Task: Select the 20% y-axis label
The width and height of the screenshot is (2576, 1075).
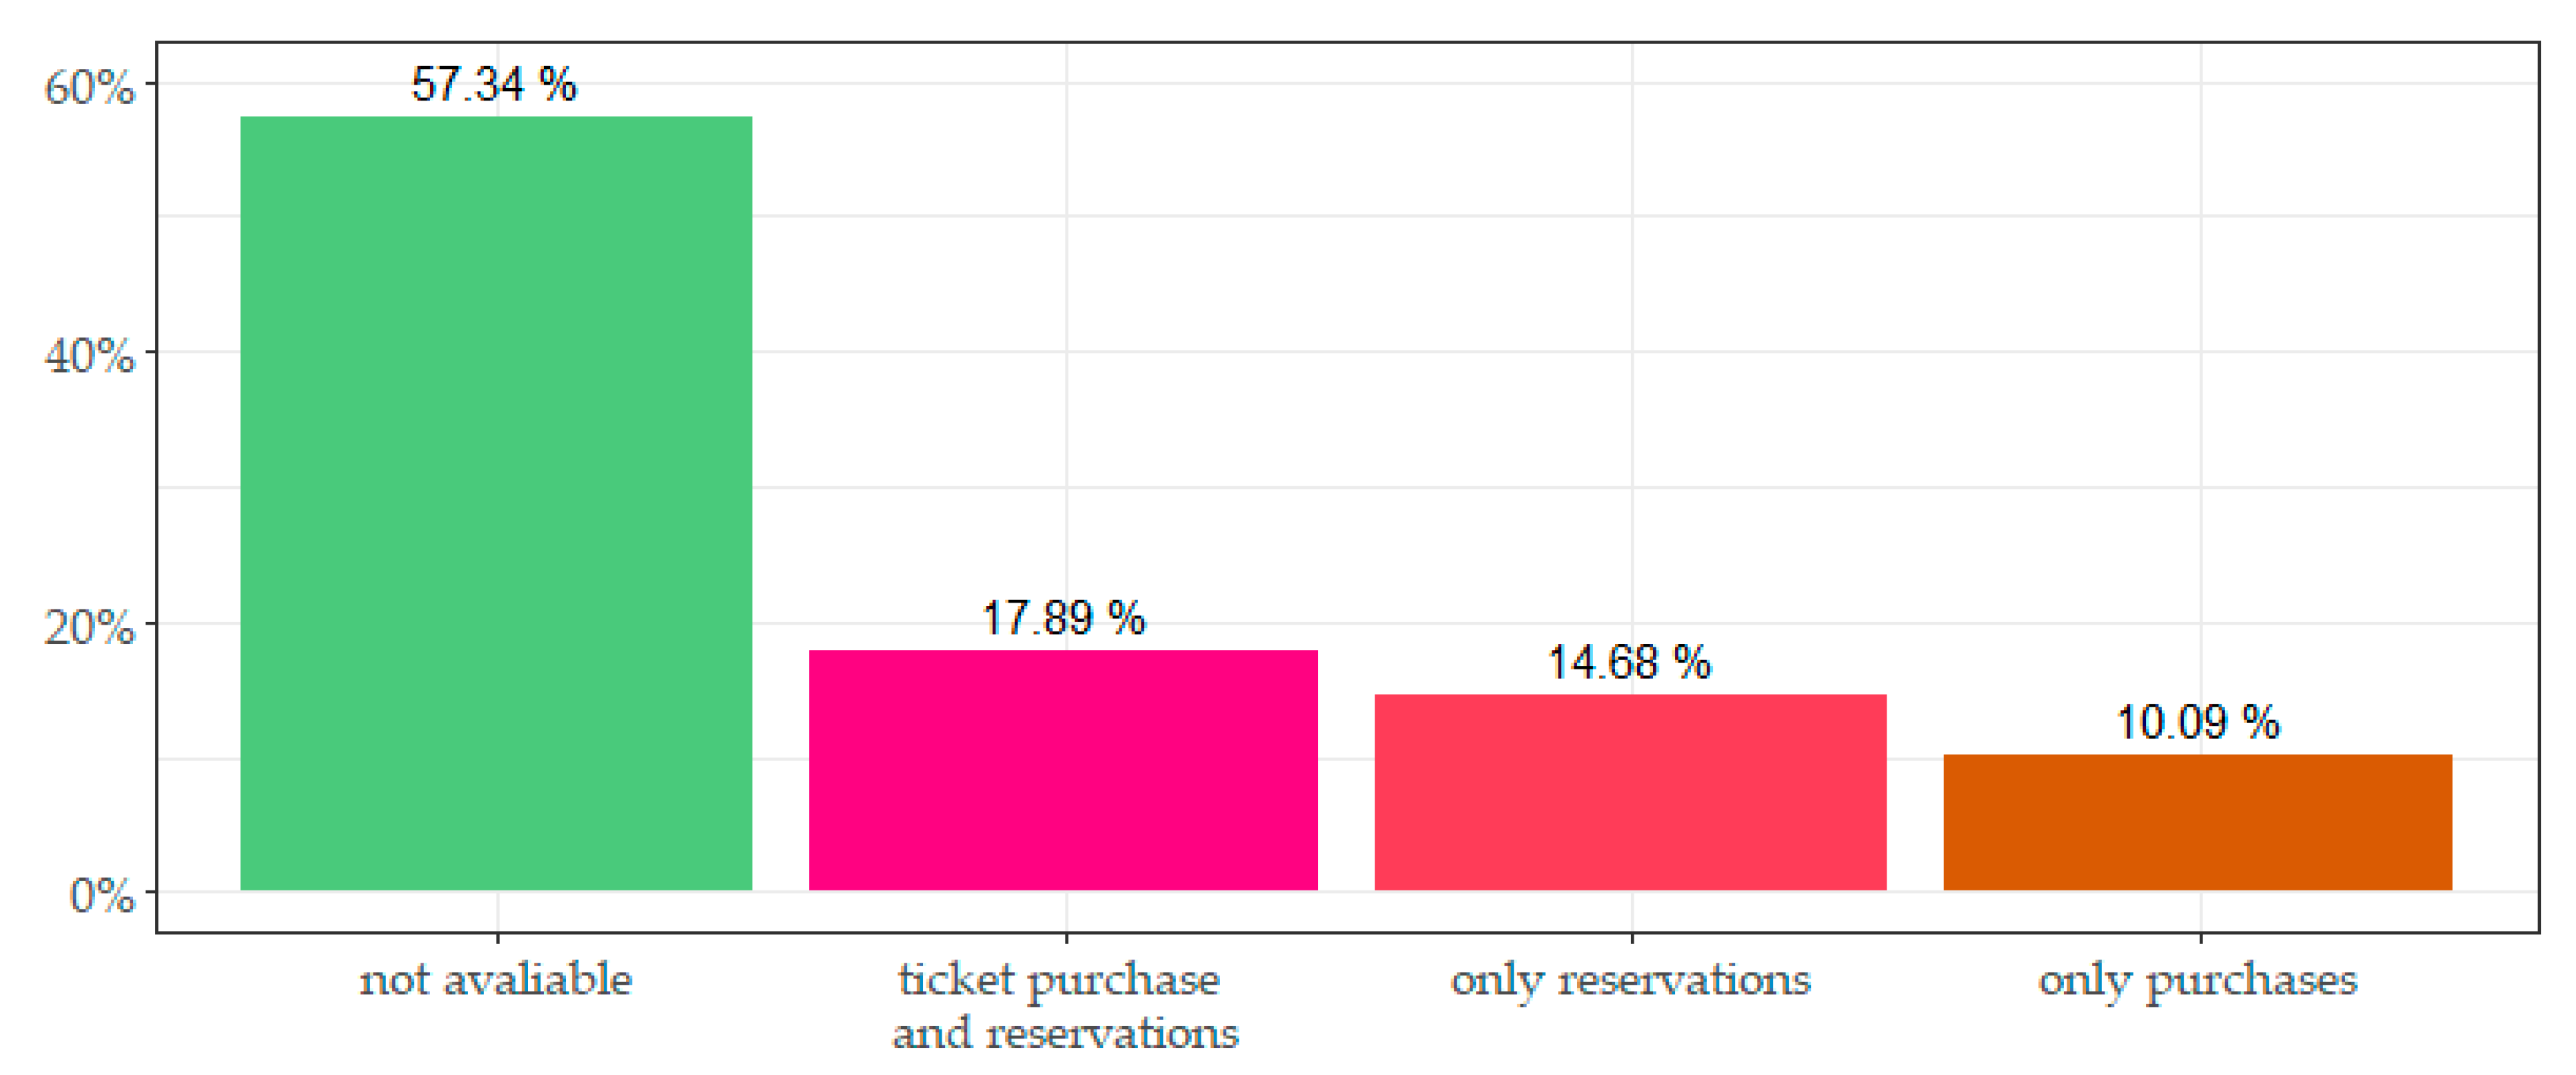Action: (89, 627)
